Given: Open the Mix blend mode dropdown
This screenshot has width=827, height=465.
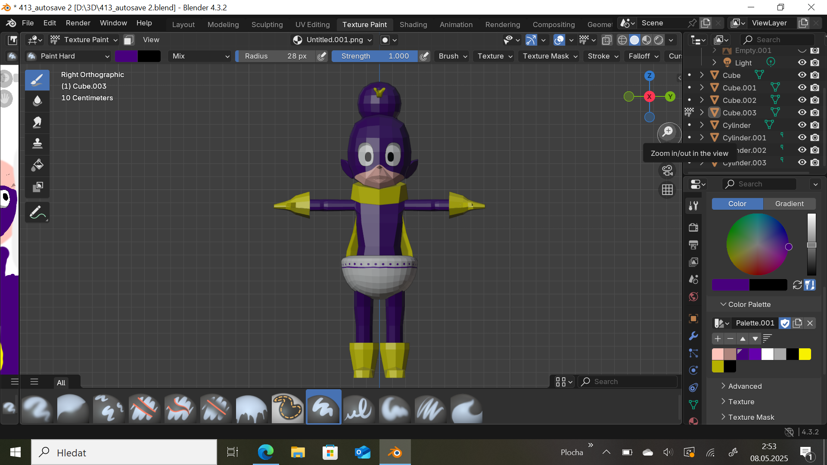Looking at the screenshot, I should tap(201, 56).
